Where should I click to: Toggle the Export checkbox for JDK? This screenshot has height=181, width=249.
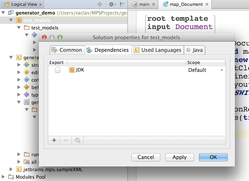(x=58, y=70)
